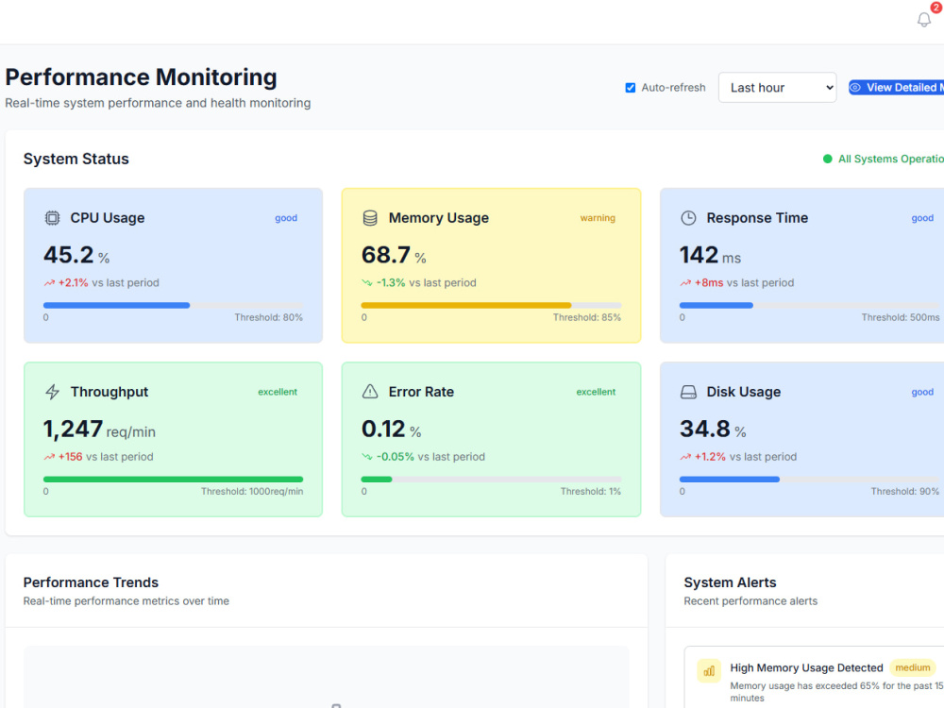Click the High Memory alert chart icon
This screenshot has height=708, width=944.
[709, 671]
